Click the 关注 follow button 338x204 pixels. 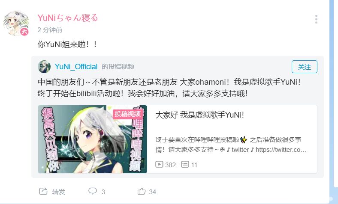pos(305,67)
